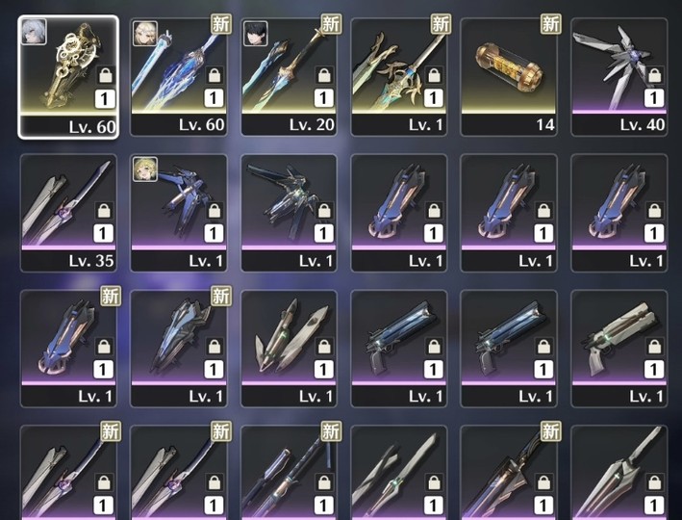This screenshot has width=682, height=520.
Task: Select the Lv. 35 sword weapon
Action: [68, 213]
